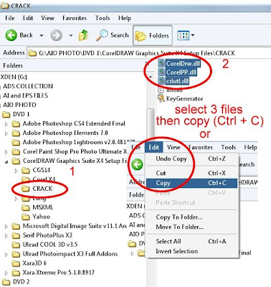Select the CRACK folder name
This screenshot has height=287, width=271.
tap(42, 189)
